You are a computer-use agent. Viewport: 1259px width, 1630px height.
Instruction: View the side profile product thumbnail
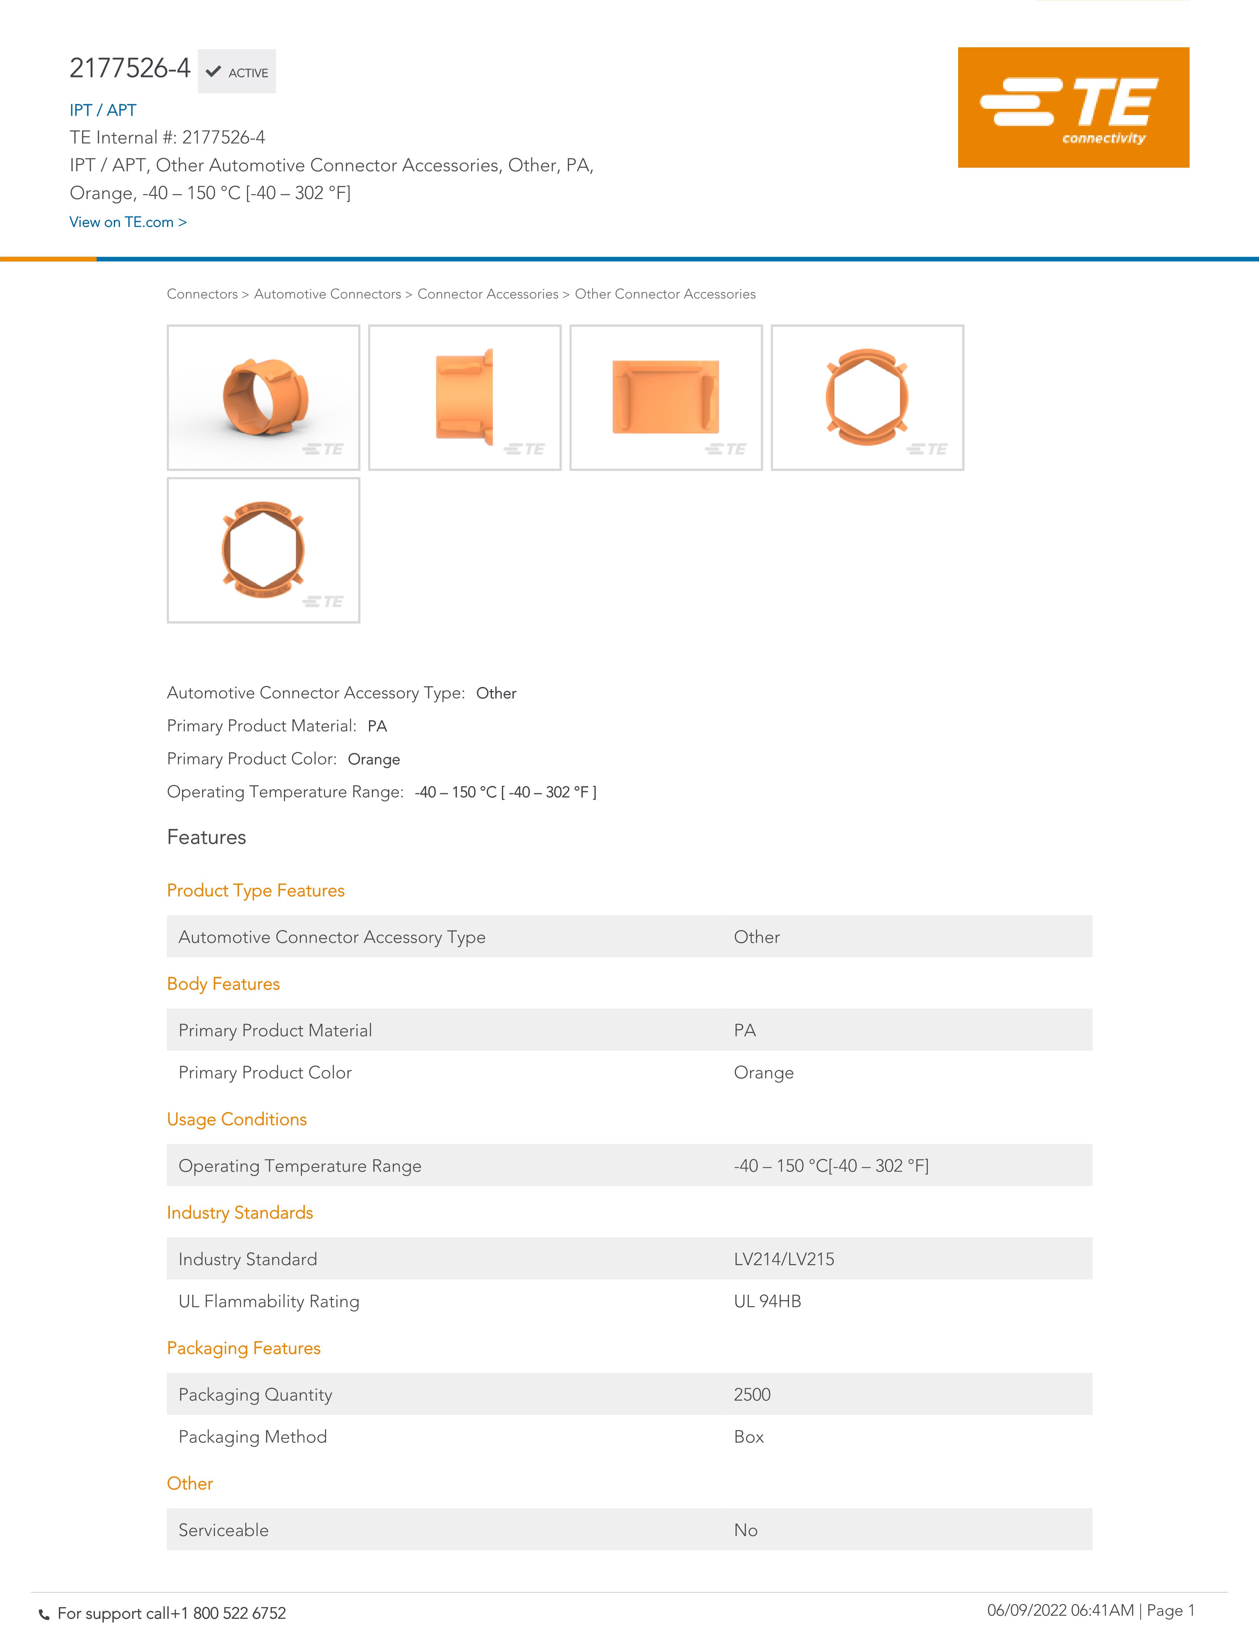pos(465,397)
